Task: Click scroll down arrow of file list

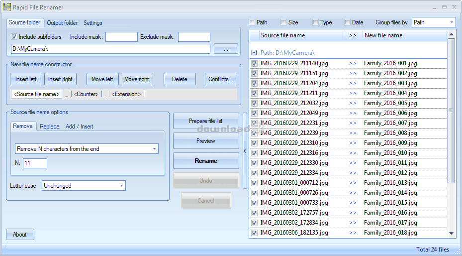Action: coord(451,233)
